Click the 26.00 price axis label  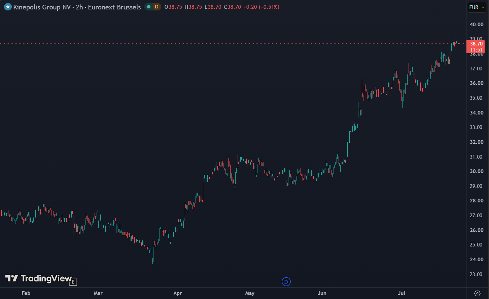[477, 230]
